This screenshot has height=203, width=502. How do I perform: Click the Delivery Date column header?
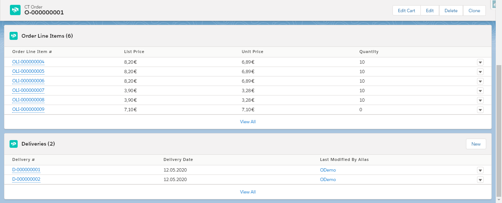178,159
